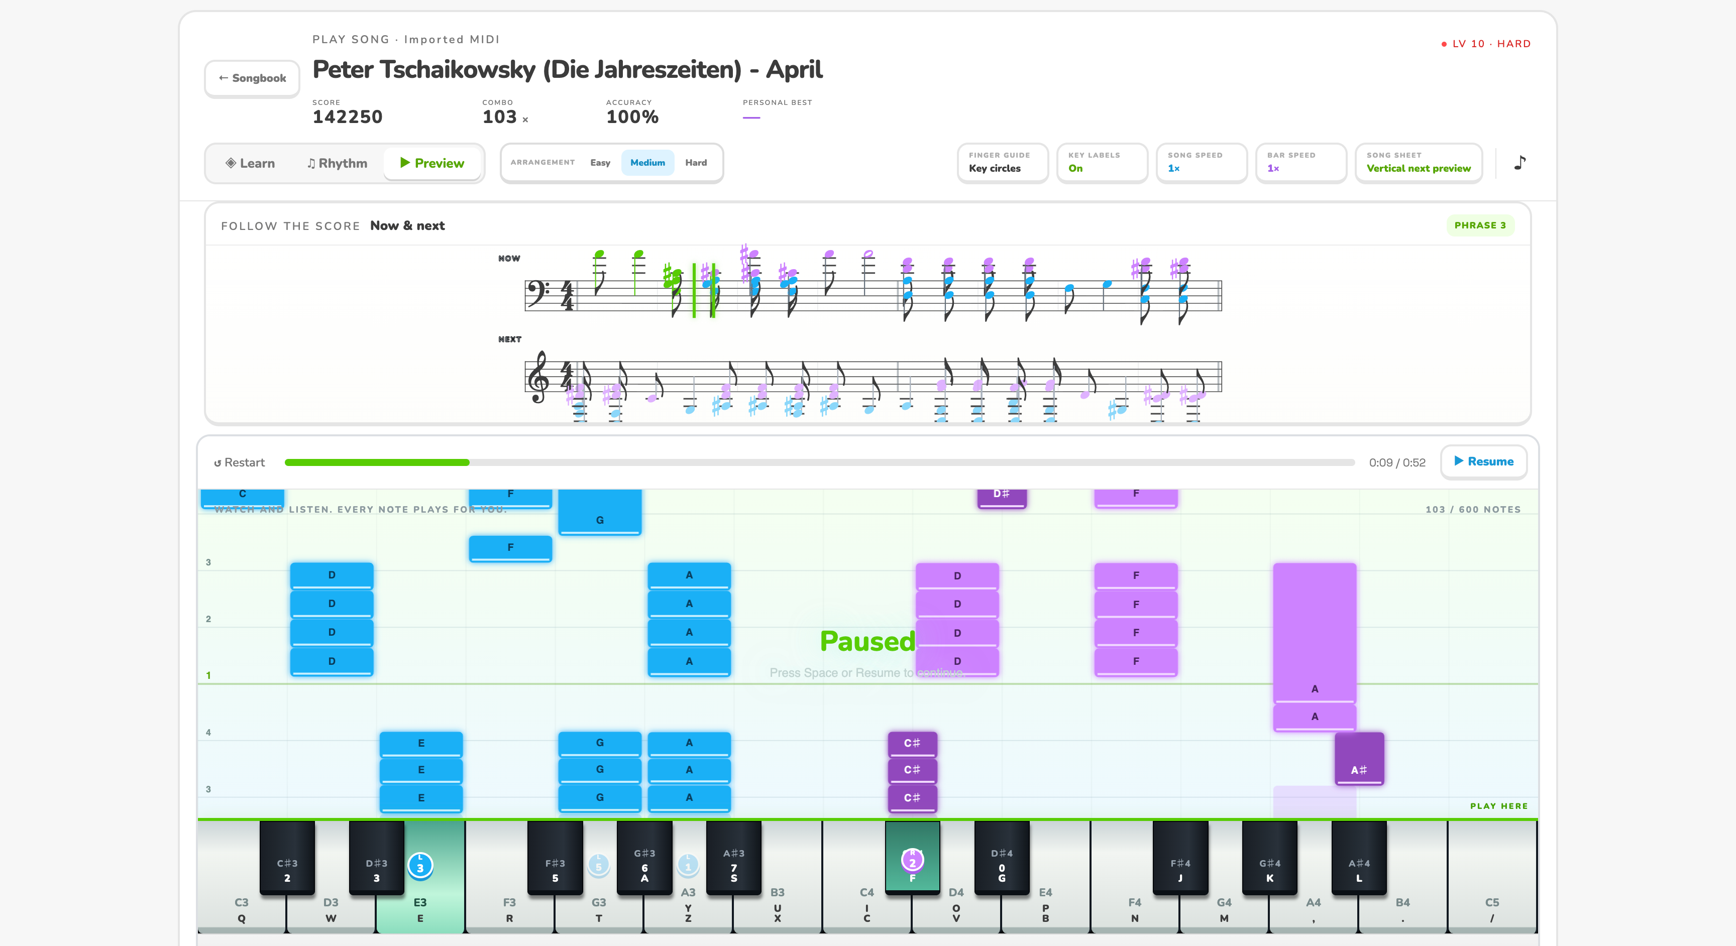Switch to Rhythm mode tab
Image resolution: width=1736 pixels, height=946 pixels.
tap(337, 163)
